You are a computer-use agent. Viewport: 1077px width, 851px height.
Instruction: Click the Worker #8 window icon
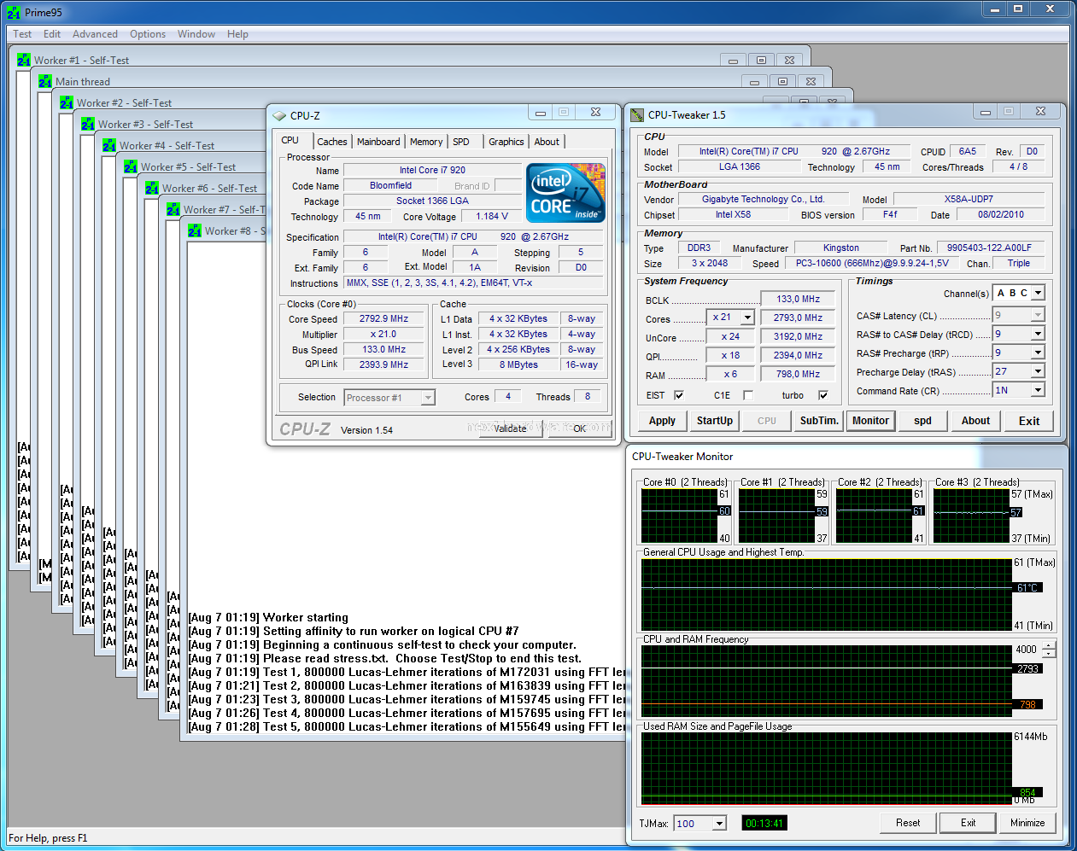click(195, 230)
